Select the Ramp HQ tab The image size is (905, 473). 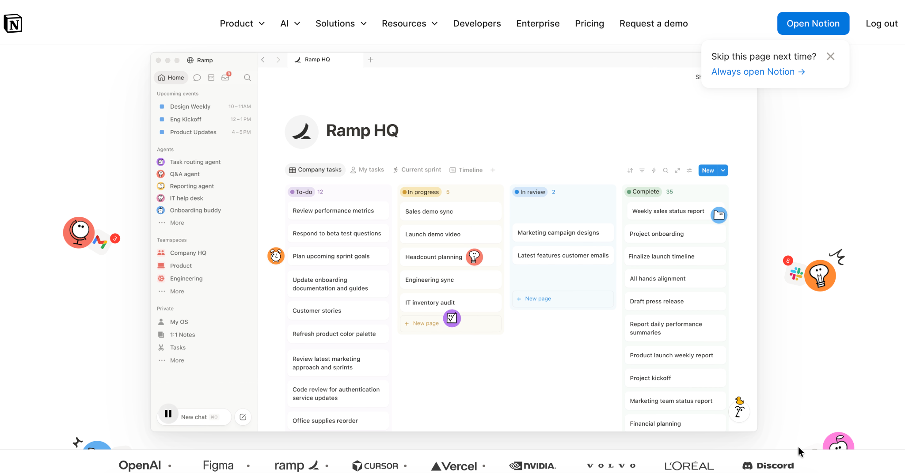(x=325, y=60)
